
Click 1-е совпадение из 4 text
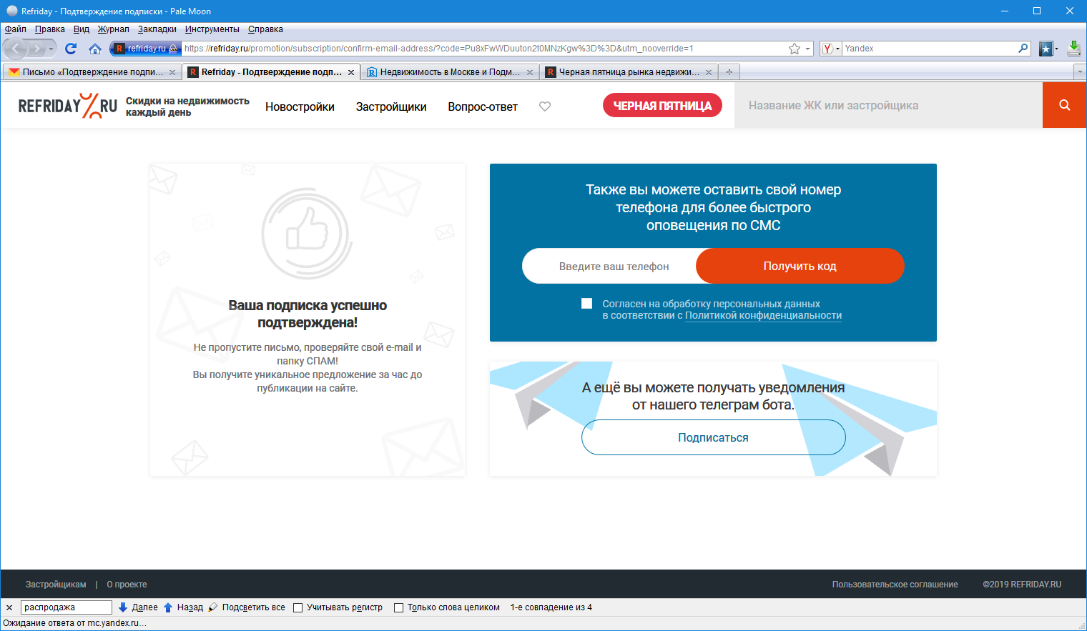[551, 607]
